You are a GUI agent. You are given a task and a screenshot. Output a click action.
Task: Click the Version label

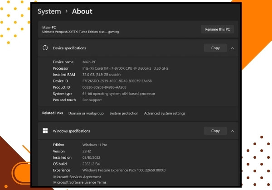coord(58,151)
